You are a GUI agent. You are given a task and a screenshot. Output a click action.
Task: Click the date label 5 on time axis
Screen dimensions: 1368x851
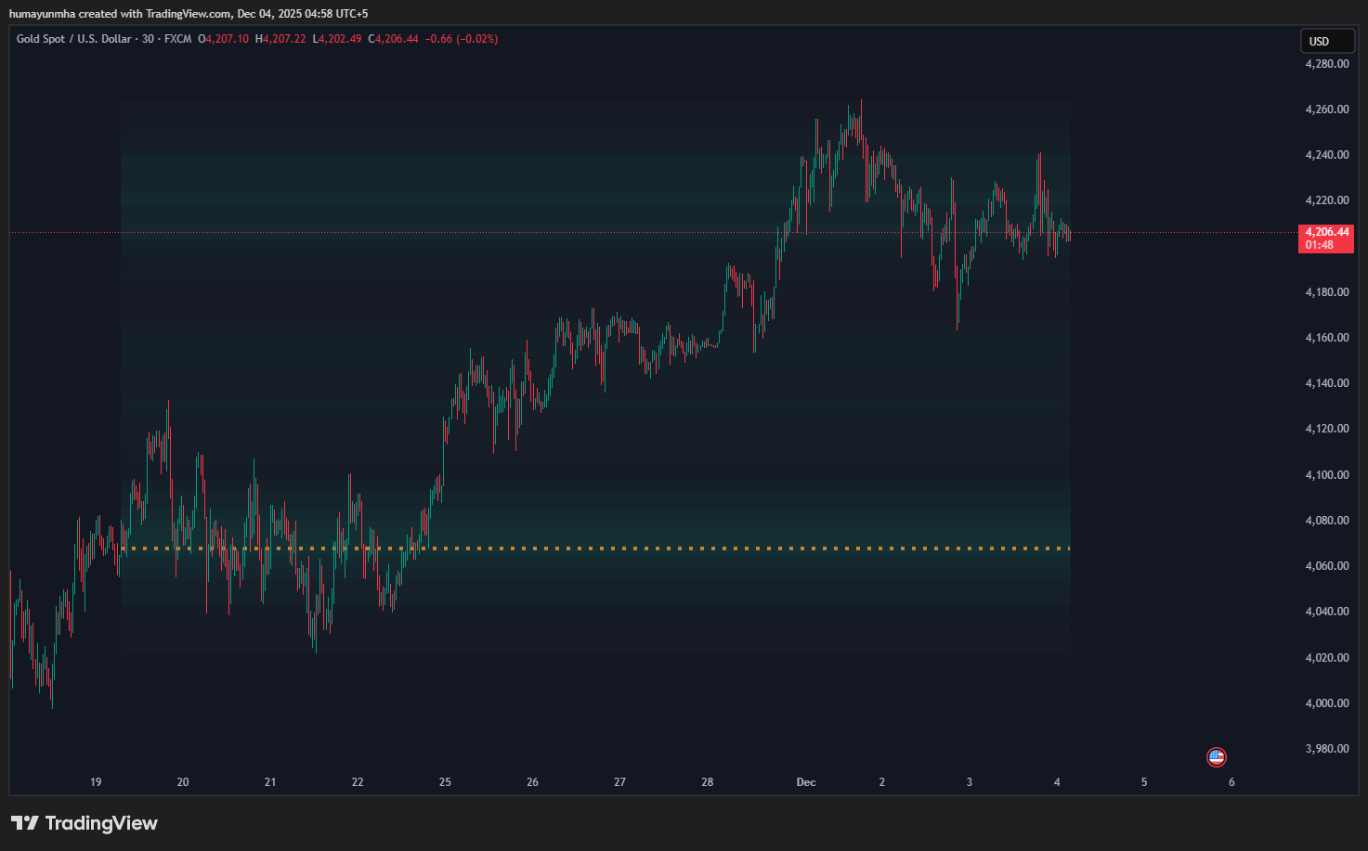tap(1144, 782)
